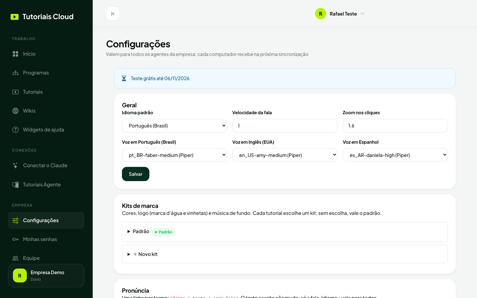Click the Minhas senhas key icon
The height and width of the screenshot is (298, 477).
(16, 239)
